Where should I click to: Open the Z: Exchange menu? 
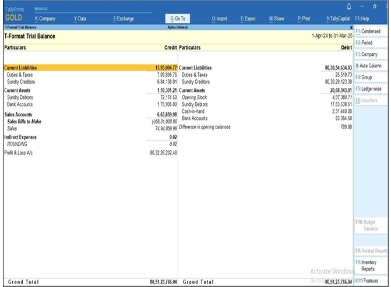pyautogui.click(x=124, y=19)
